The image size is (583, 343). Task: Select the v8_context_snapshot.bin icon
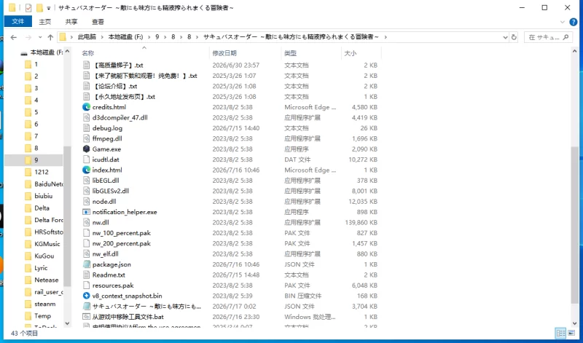86,296
